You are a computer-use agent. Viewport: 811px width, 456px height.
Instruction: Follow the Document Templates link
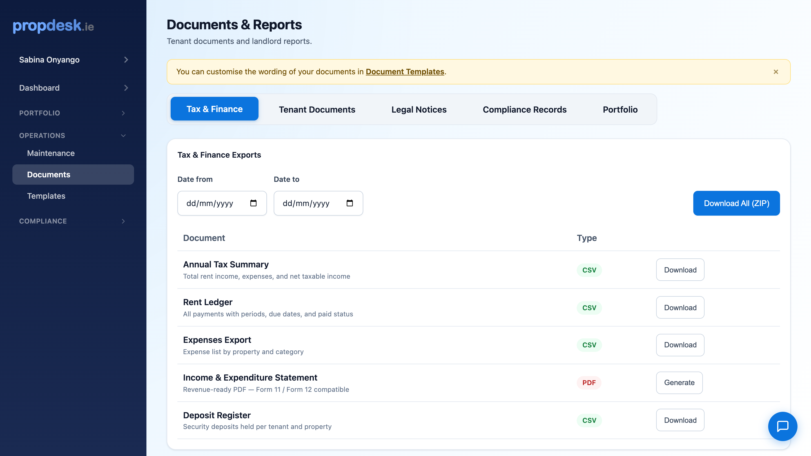405,72
